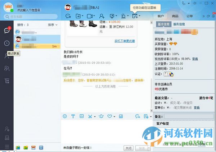Expand more right-panel tabs with double chevron
The height and width of the screenshot is (152, 216).
point(203,16)
